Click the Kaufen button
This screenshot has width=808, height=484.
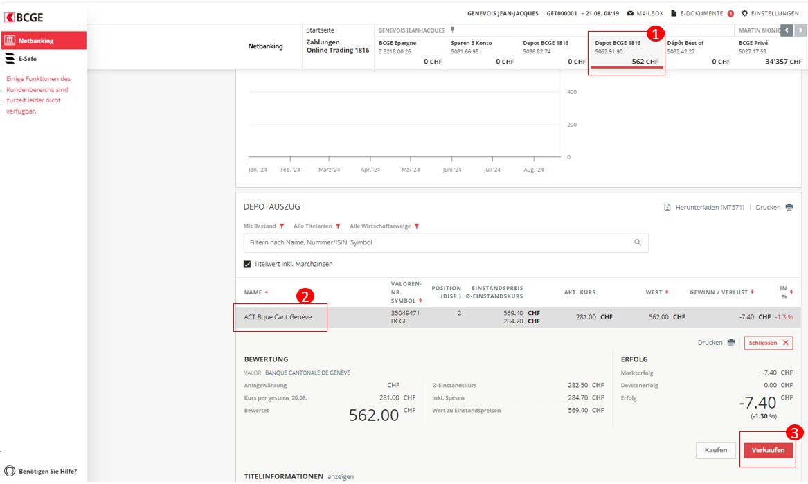tap(716, 451)
